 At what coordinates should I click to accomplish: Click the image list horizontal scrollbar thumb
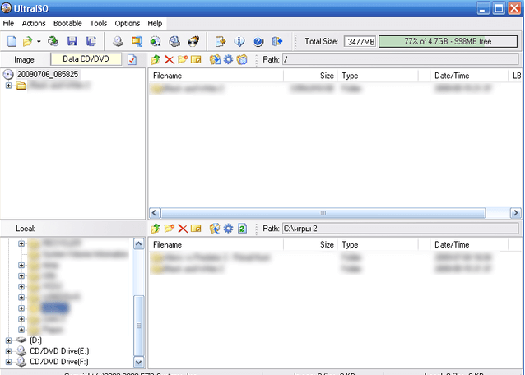click(x=323, y=213)
